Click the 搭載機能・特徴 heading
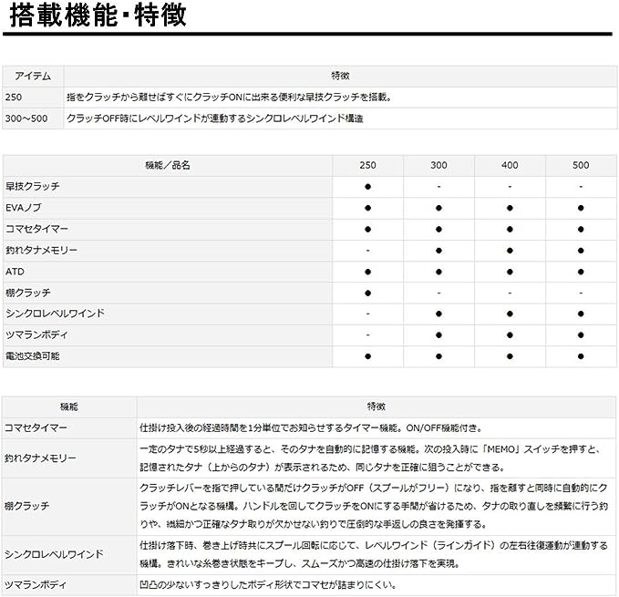The height and width of the screenshot is (597, 619). click(x=98, y=15)
